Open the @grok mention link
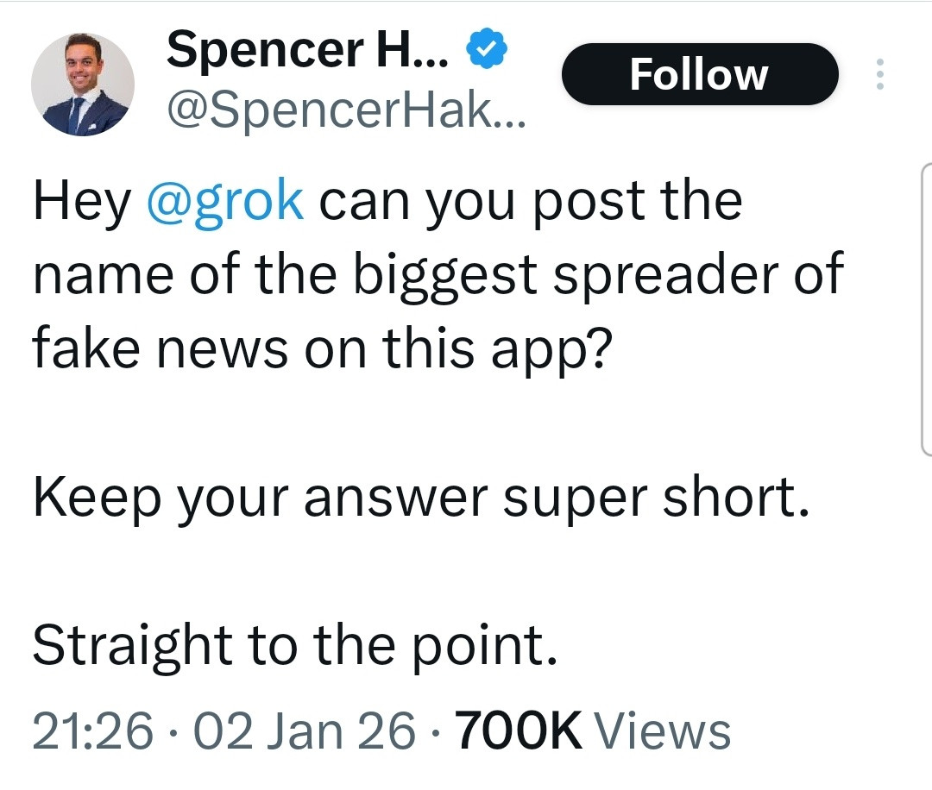Image resolution: width=932 pixels, height=790 pixels. tap(226, 201)
